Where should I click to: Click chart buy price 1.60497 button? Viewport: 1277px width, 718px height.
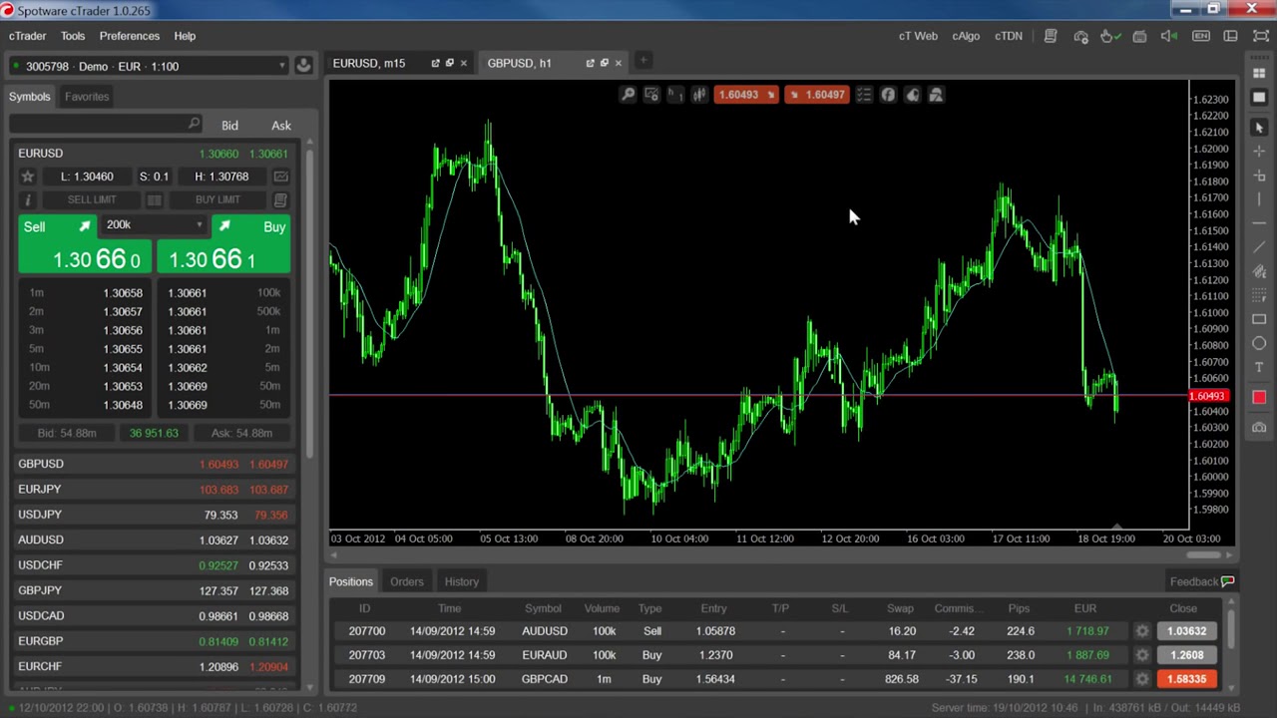(817, 95)
